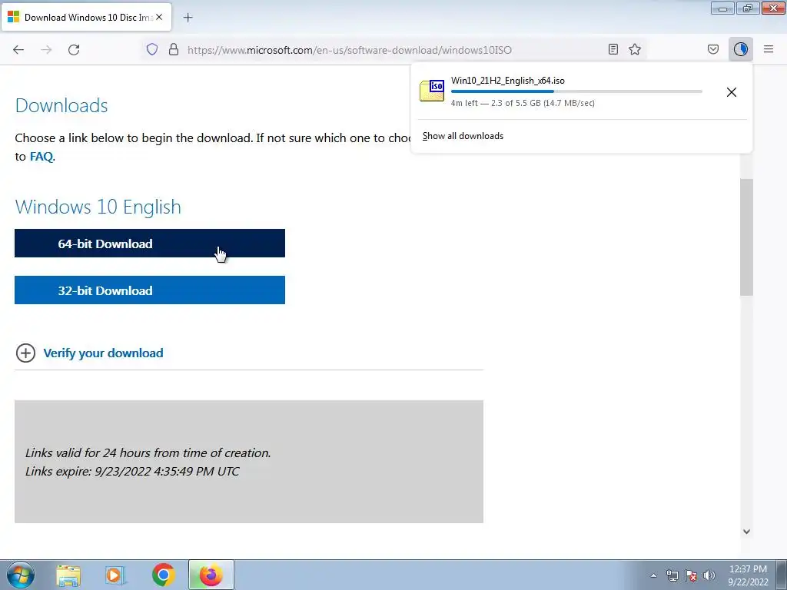The height and width of the screenshot is (590, 787).
Task: Launch Windows Media Player from taskbar
Action: click(115, 575)
